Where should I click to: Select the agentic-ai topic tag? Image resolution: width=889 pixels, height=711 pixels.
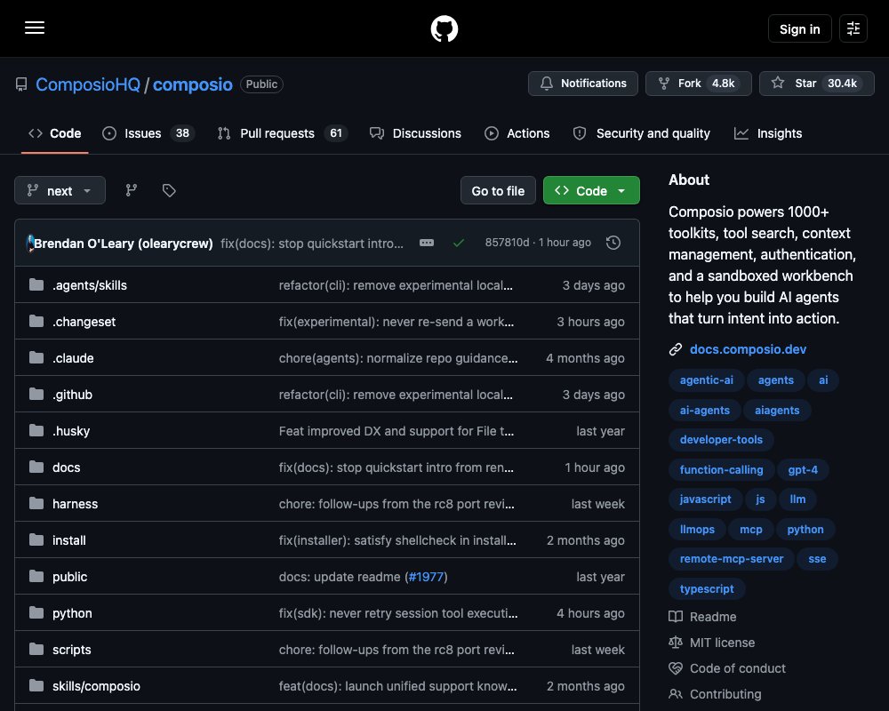point(707,379)
